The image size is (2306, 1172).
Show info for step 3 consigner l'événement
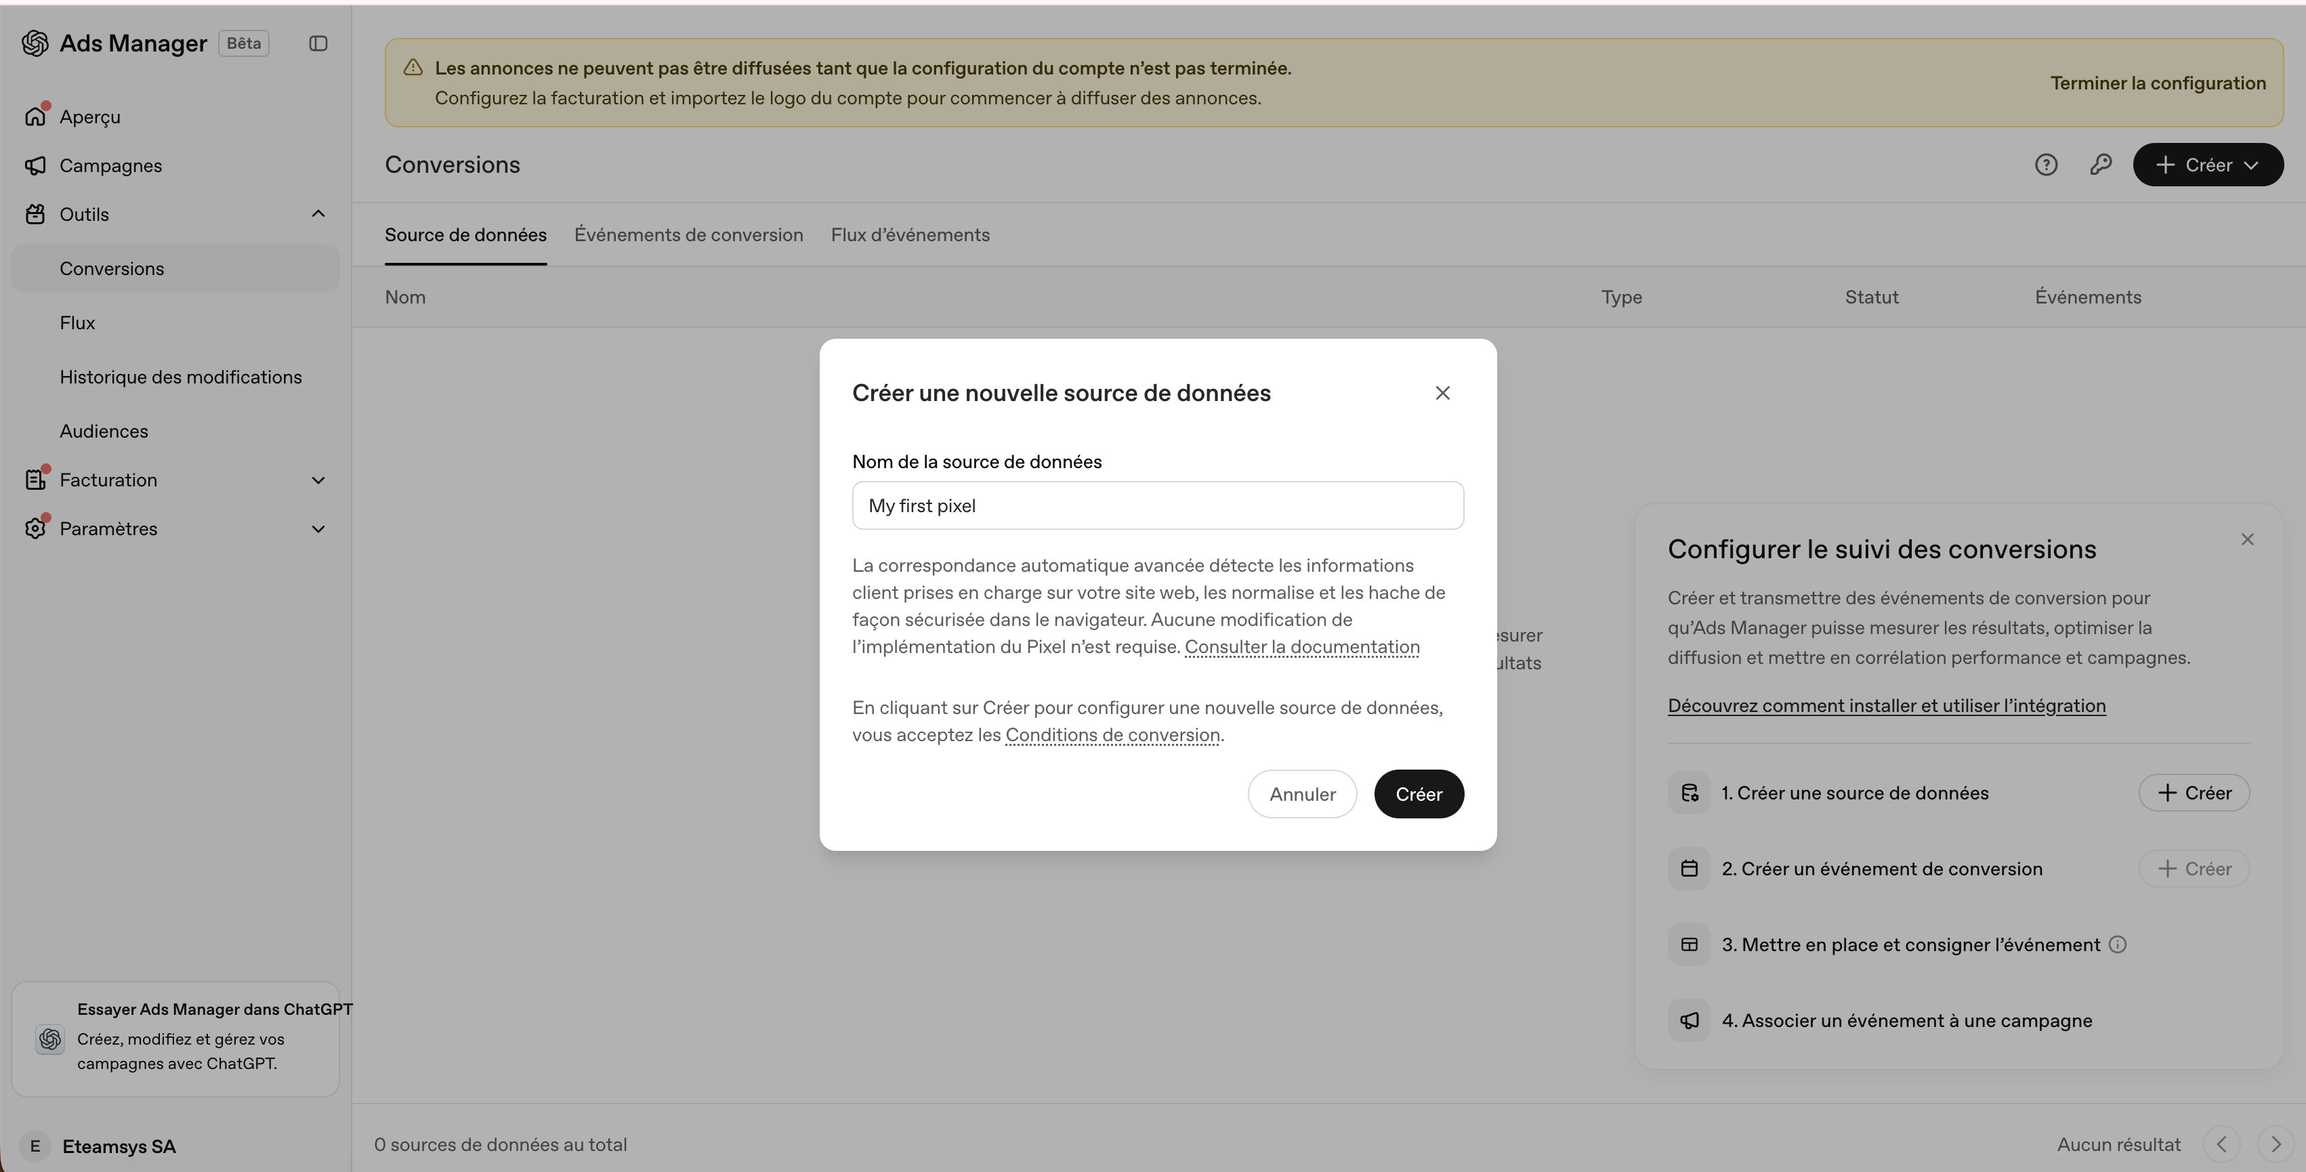(2117, 944)
